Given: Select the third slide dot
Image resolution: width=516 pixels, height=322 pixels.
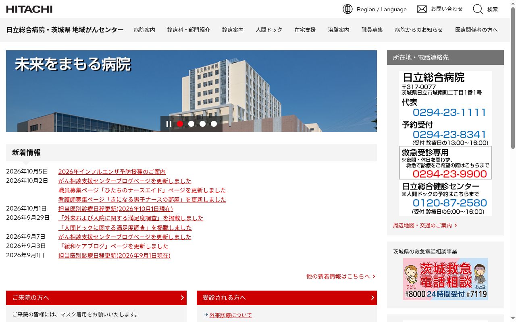Looking at the screenshot, I should point(203,124).
